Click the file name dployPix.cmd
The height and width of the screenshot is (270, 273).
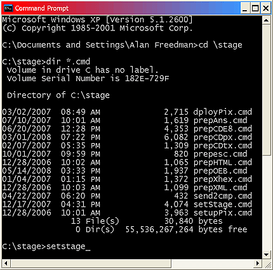pos(223,112)
